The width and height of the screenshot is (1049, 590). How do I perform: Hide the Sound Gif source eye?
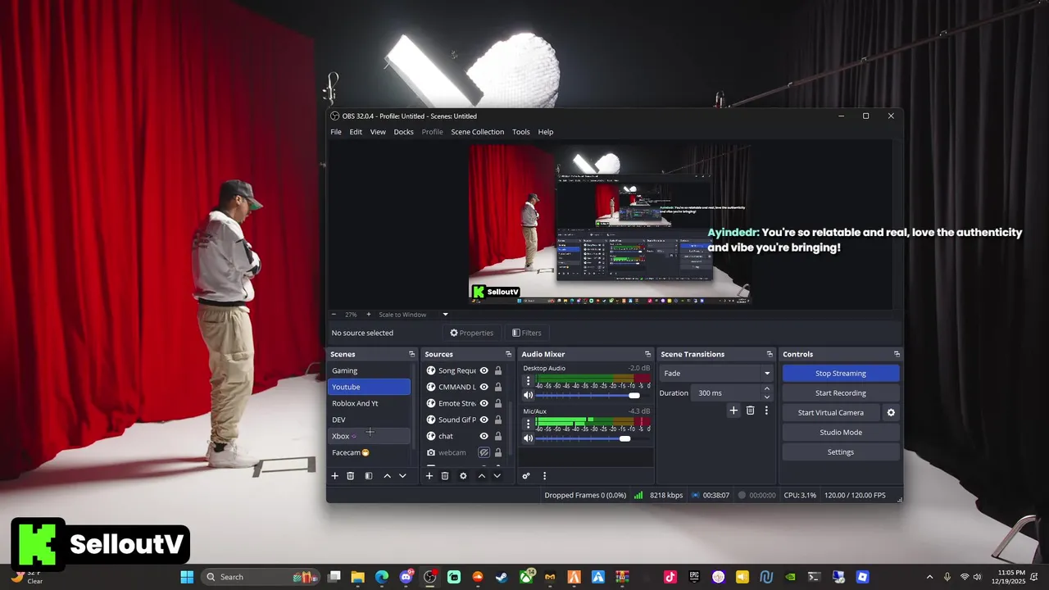pyautogui.click(x=484, y=420)
